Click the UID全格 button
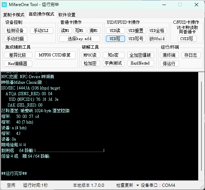Viewport: 205px width, 190px height. point(157,31)
